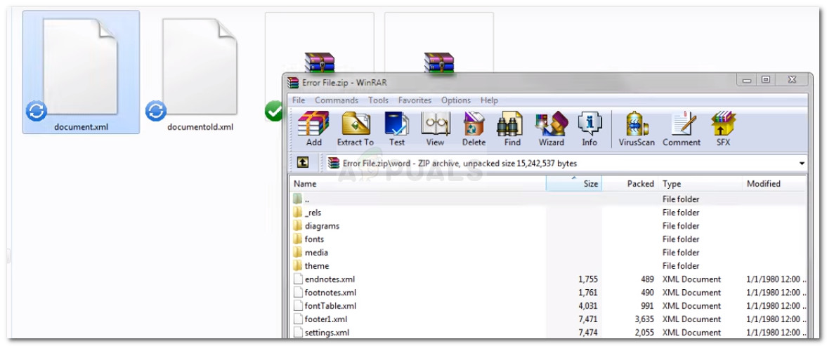Open the fonts folder

(309, 239)
